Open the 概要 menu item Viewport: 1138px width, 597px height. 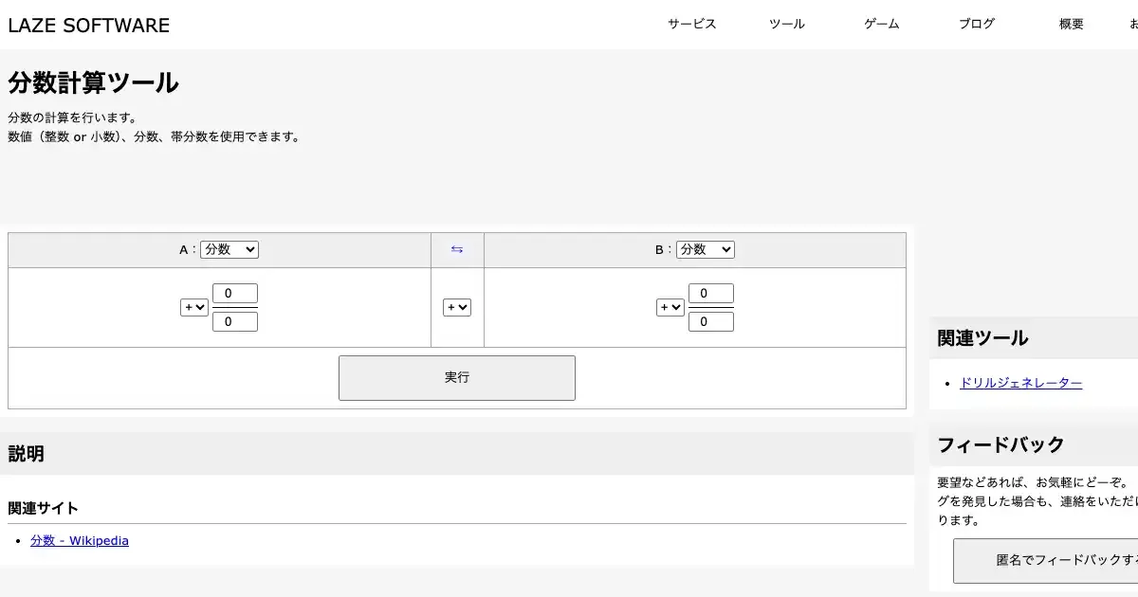pyautogui.click(x=1072, y=25)
